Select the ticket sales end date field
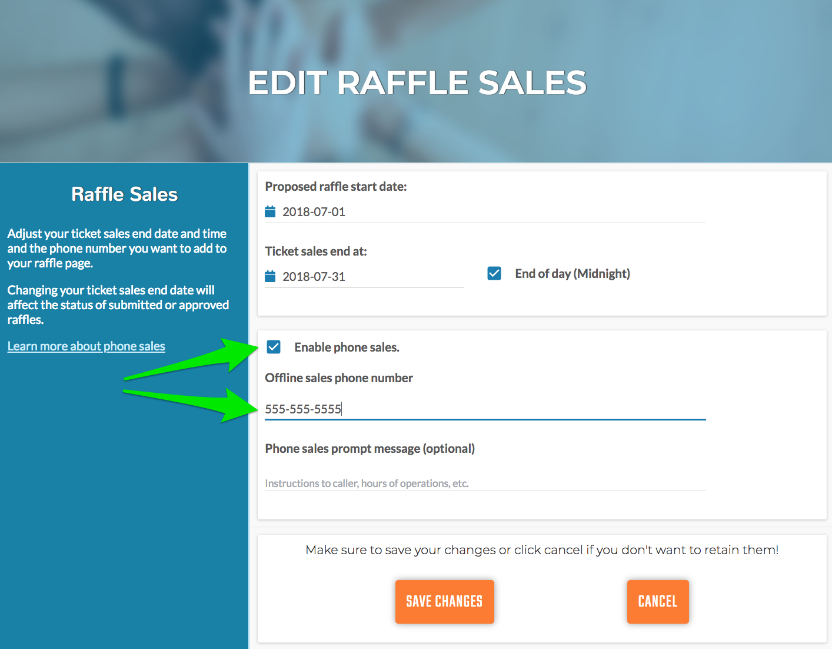Image resolution: width=832 pixels, height=649 pixels. [x=364, y=277]
